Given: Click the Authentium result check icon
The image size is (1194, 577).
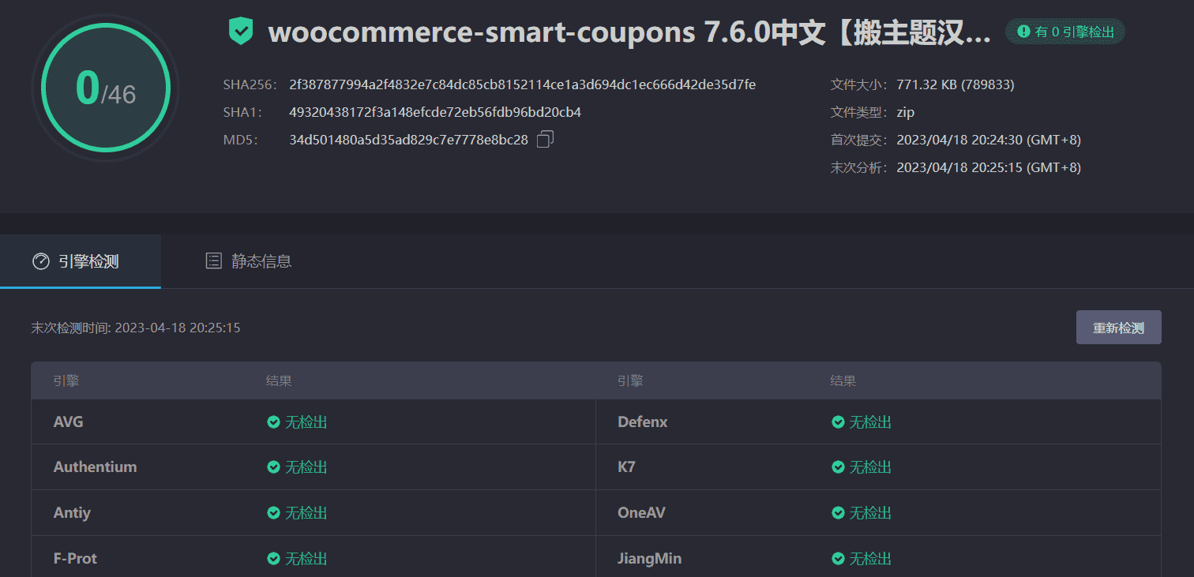Looking at the screenshot, I should pyautogui.click(x=273, y=467).
